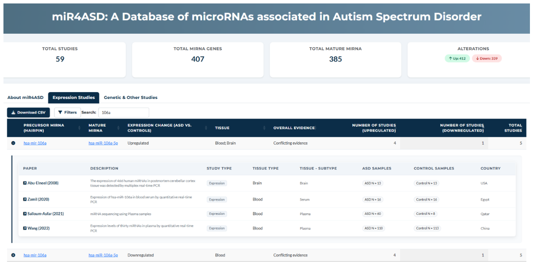Click Salloum-Asfar (2021) paper name

(x=46, y=214)
